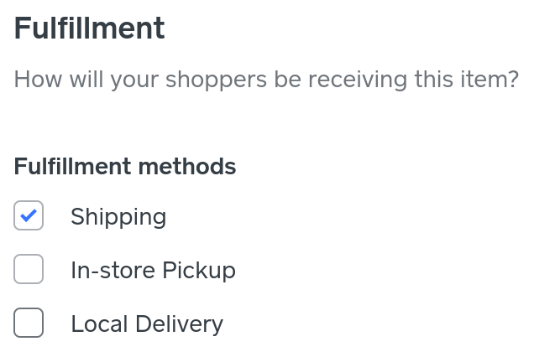Image resolution: width=534 pixels, height=352 pixels.
Task: Enable the In-store Pickup checkbox
Action: coord(29,270)
